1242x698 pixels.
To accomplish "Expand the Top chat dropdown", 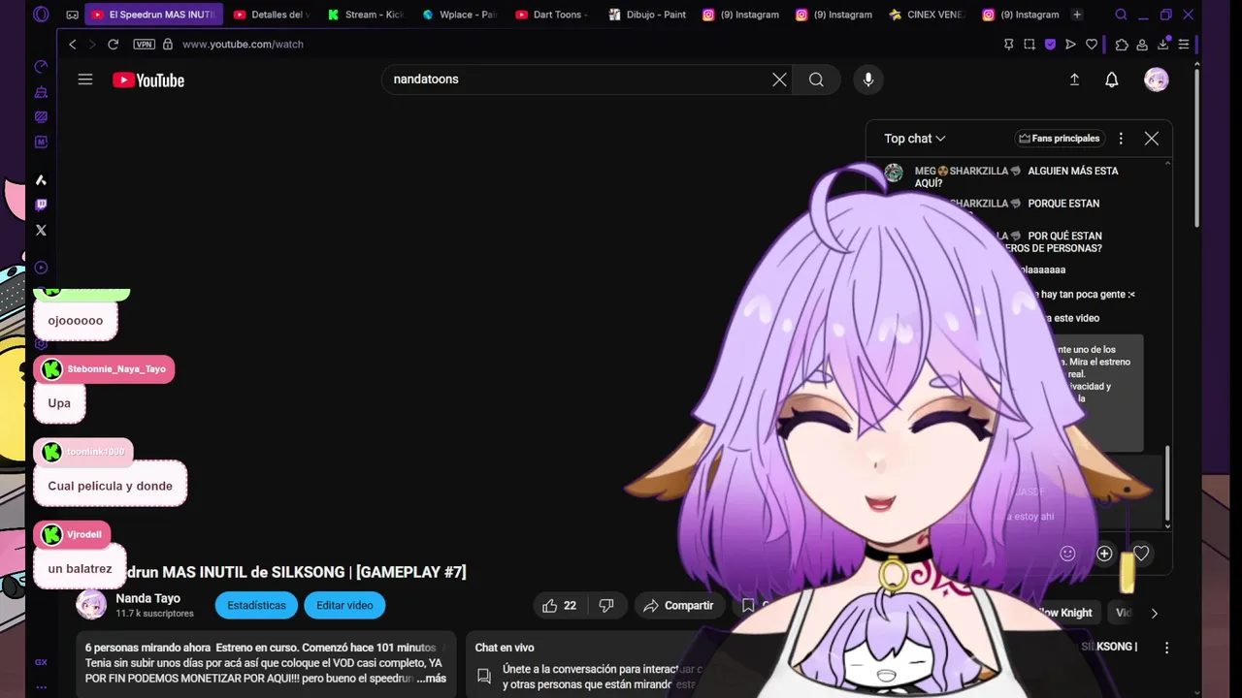I will click(915, 139).
